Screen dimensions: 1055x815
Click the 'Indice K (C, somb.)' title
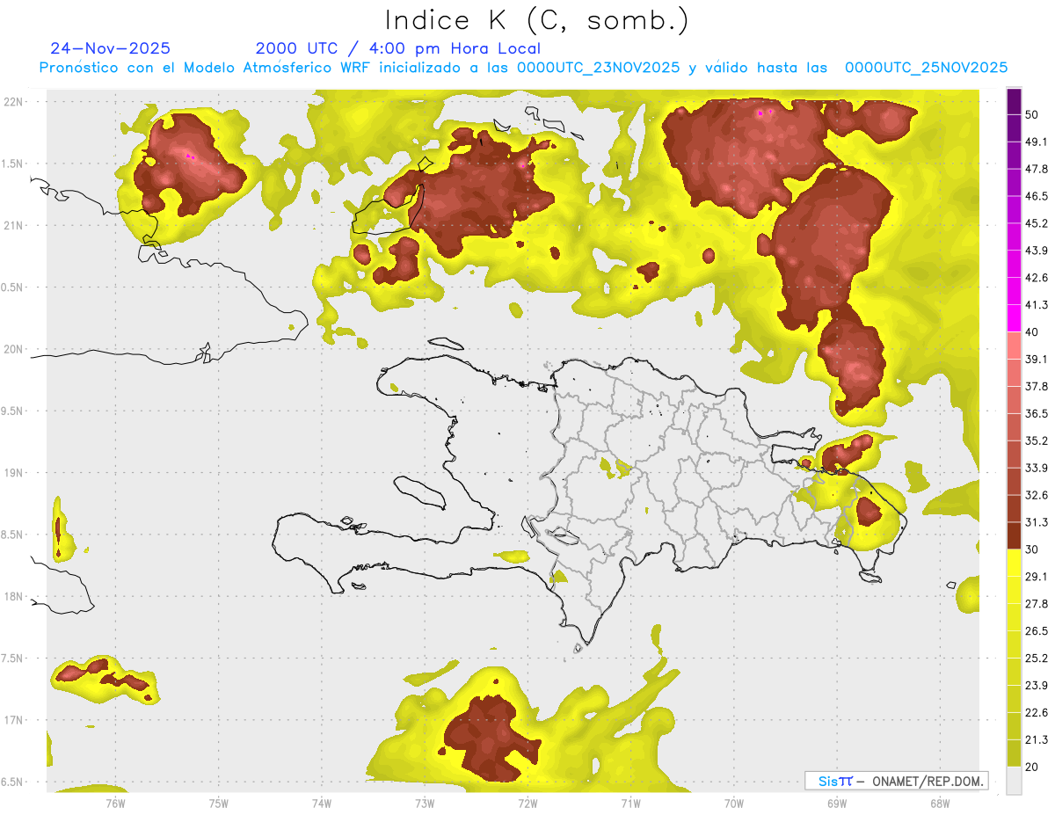(x=537, y=20)
